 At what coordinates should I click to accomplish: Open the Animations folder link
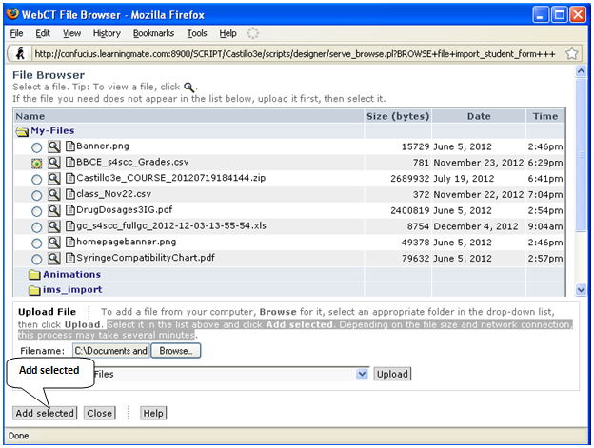(x=71, y=274)
